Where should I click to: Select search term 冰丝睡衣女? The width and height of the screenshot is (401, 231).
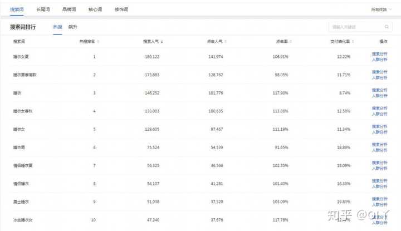click(x=23, y=220)
